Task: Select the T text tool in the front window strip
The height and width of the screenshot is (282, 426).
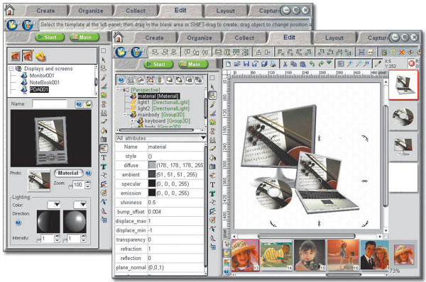Action: pos(212,185)
